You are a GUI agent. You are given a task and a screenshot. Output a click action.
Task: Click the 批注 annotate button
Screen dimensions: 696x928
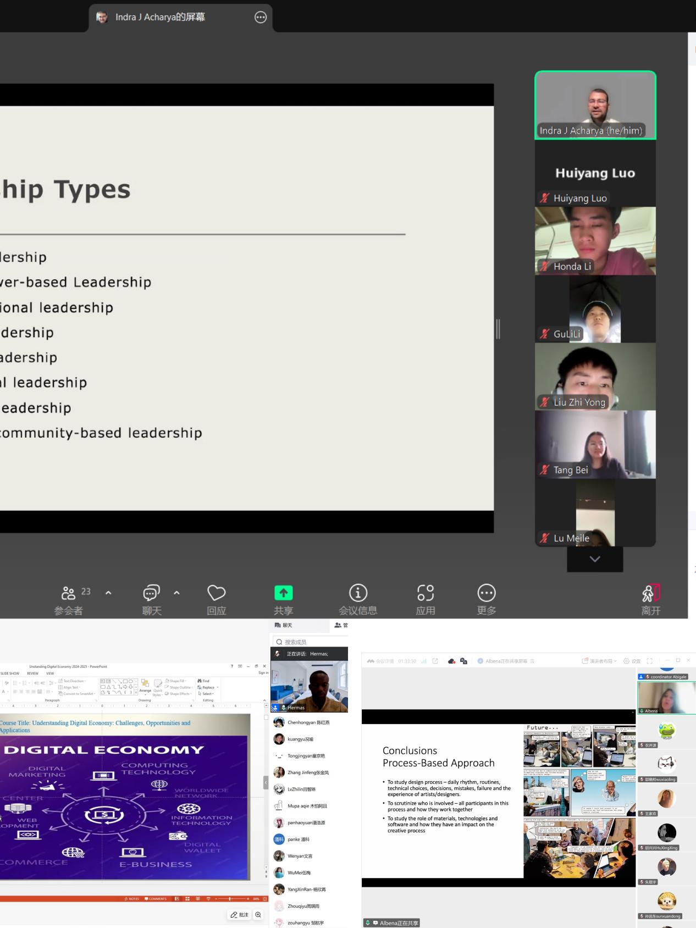[240, 915]
